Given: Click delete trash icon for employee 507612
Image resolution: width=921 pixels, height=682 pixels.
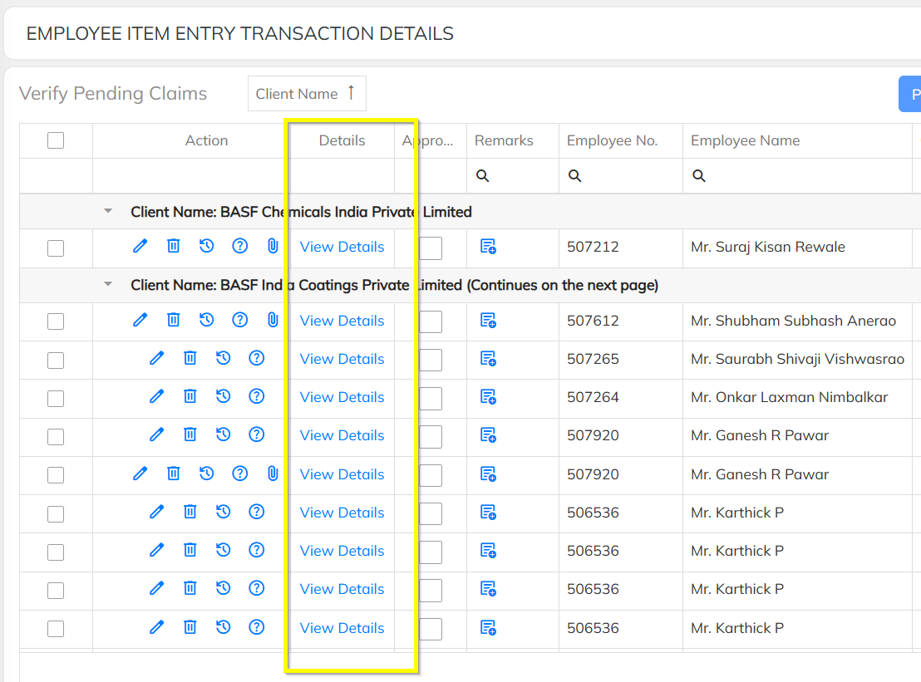Looking at the screenshot, I should tap(173, 320).
